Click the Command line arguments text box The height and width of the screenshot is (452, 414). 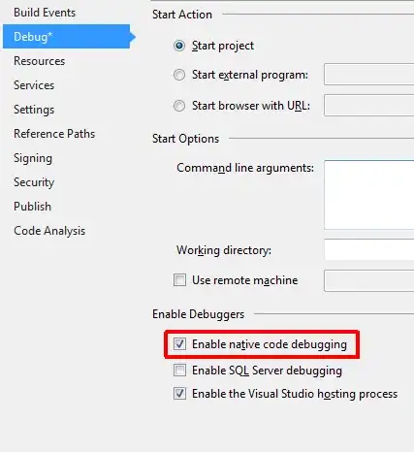(369, 195)
